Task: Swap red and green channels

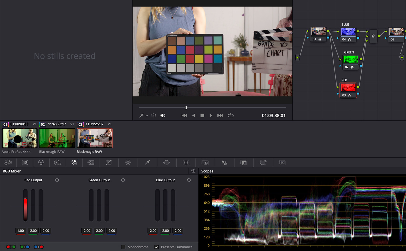Action: point(11,247)
